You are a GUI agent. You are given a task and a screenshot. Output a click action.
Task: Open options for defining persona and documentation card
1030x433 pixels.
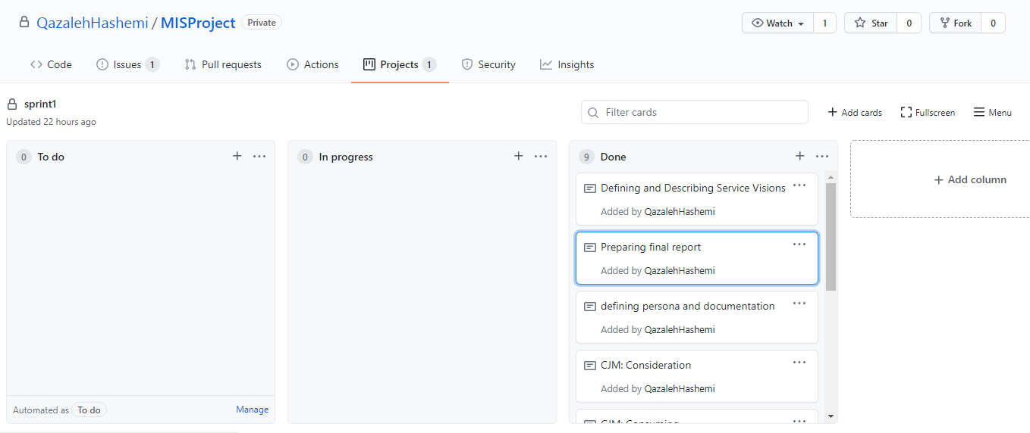coord(799,303)
